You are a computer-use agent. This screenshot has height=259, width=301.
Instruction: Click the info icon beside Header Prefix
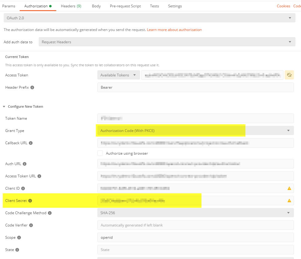pyautogui.click(x=32, y=87)
